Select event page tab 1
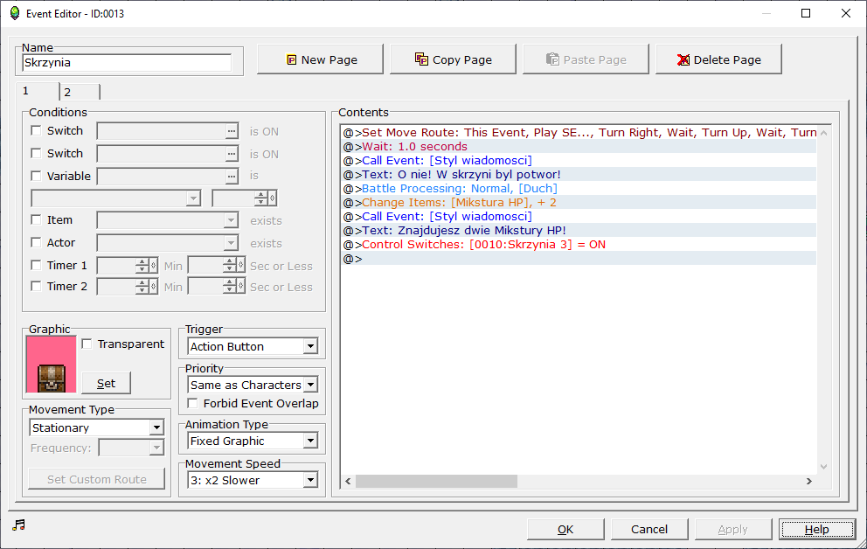This screenshot has height=549, width=867. pyautogui.click(x=37, y=91)
